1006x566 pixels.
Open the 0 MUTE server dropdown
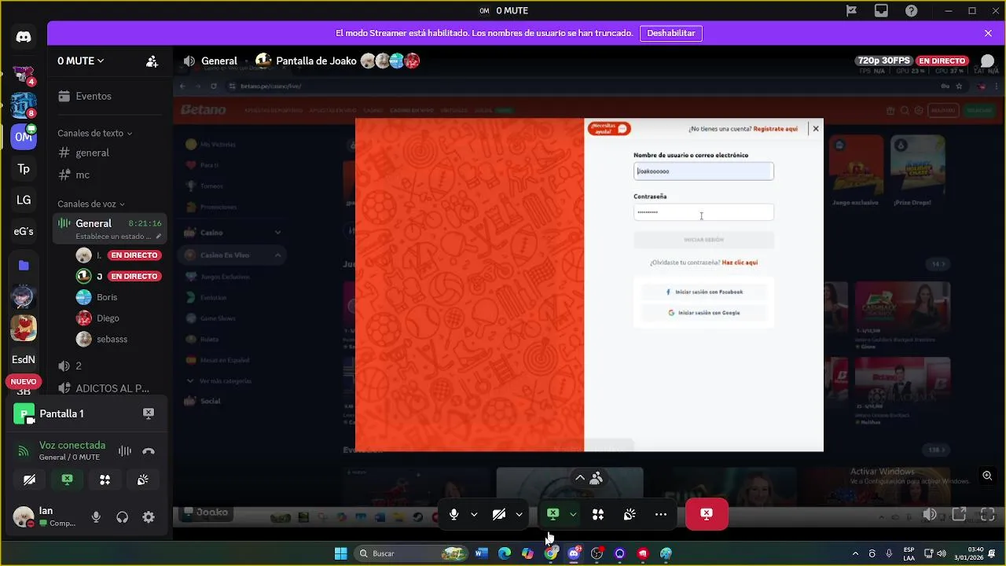(x=81, y=61)
